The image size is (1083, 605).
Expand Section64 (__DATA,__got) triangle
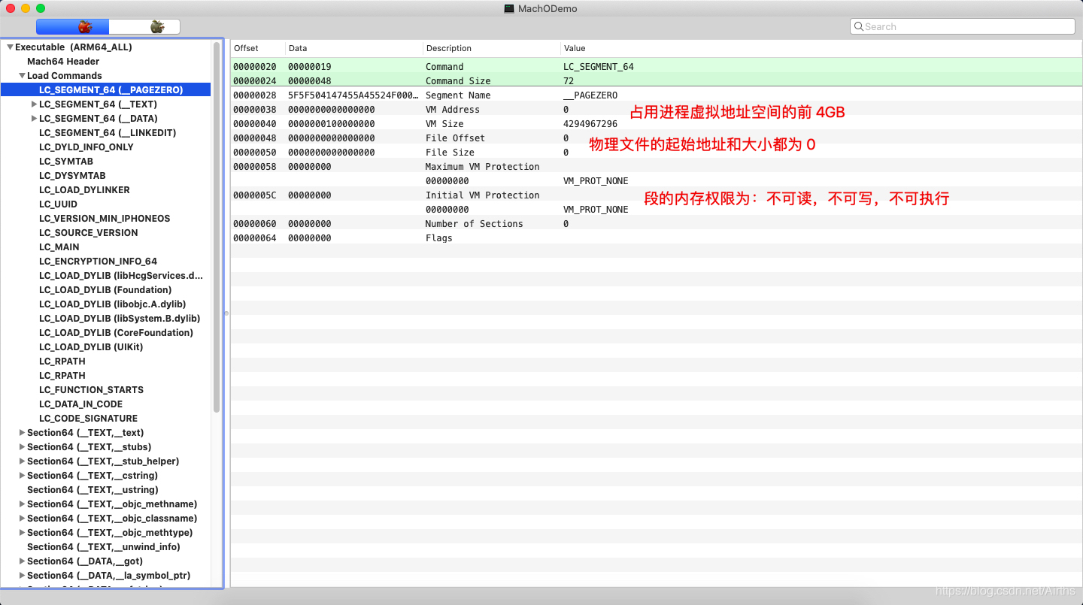pyautogui.click(x=22, y=561)
